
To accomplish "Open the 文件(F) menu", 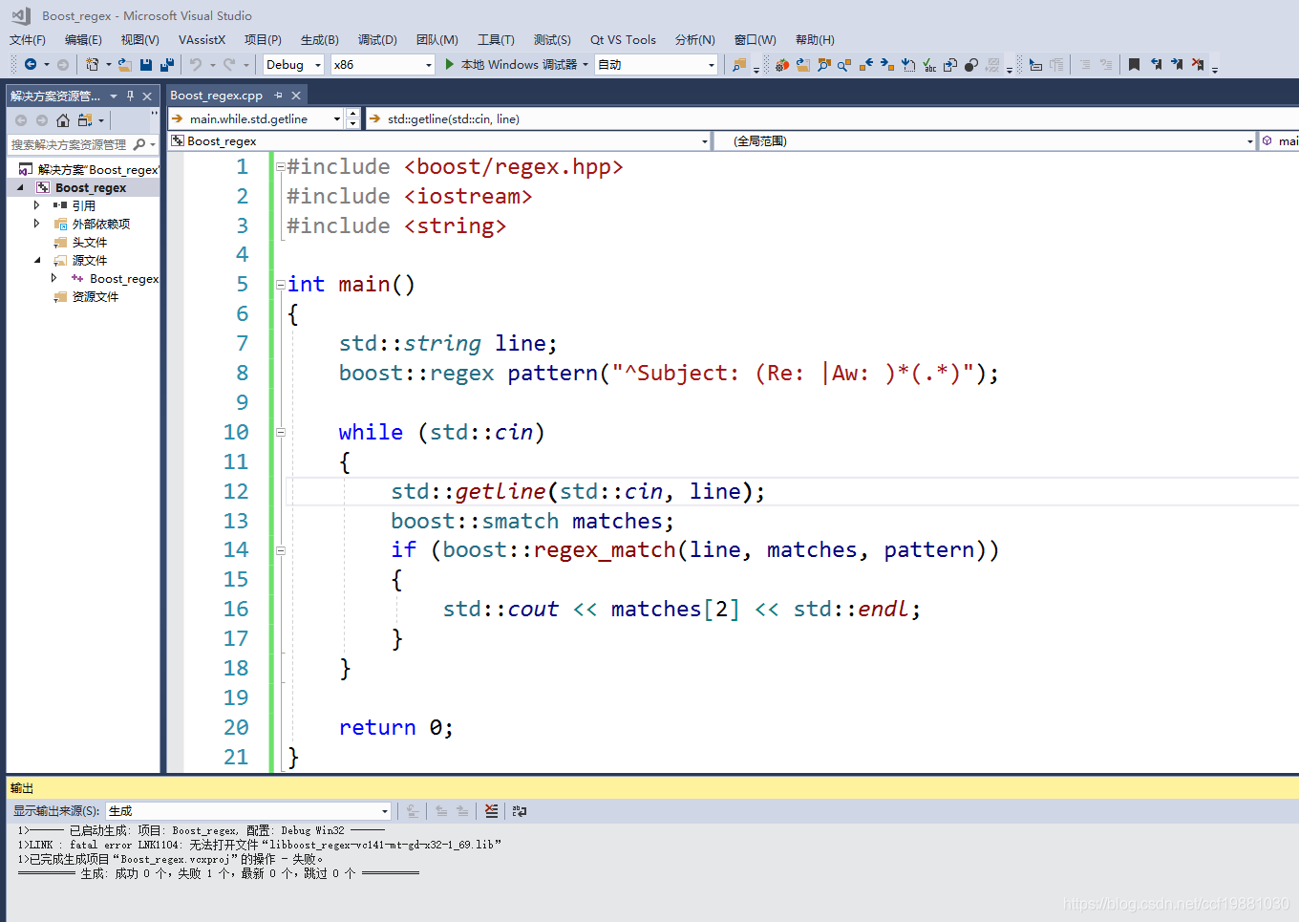I will (28, 39).
